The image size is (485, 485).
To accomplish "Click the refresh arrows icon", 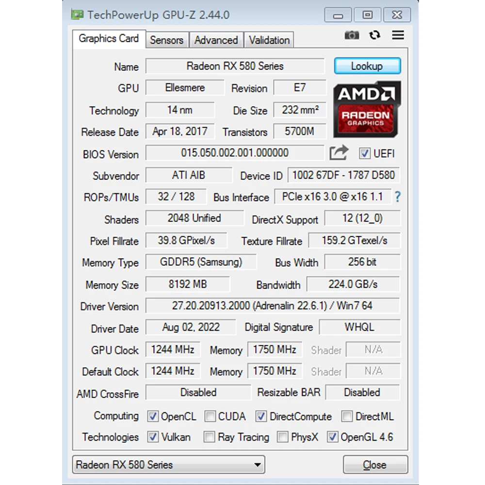I will coord(374,35).
